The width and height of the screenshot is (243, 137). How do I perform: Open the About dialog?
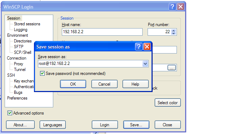point(20,125)
